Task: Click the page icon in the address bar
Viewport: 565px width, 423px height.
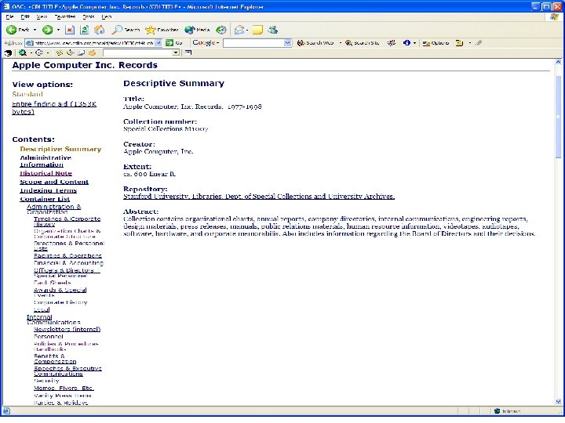Action: [x=30, y=43]
